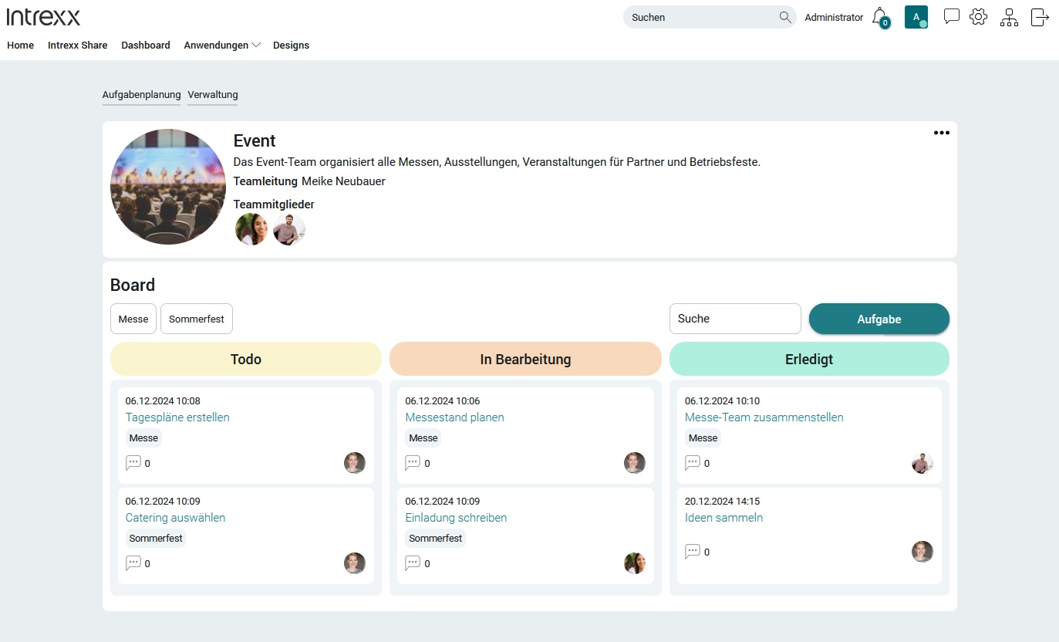Image resolution: width=1059 pixels, height=642 pixels.
Task: Click the logout icon
Action: [1040, 17]
